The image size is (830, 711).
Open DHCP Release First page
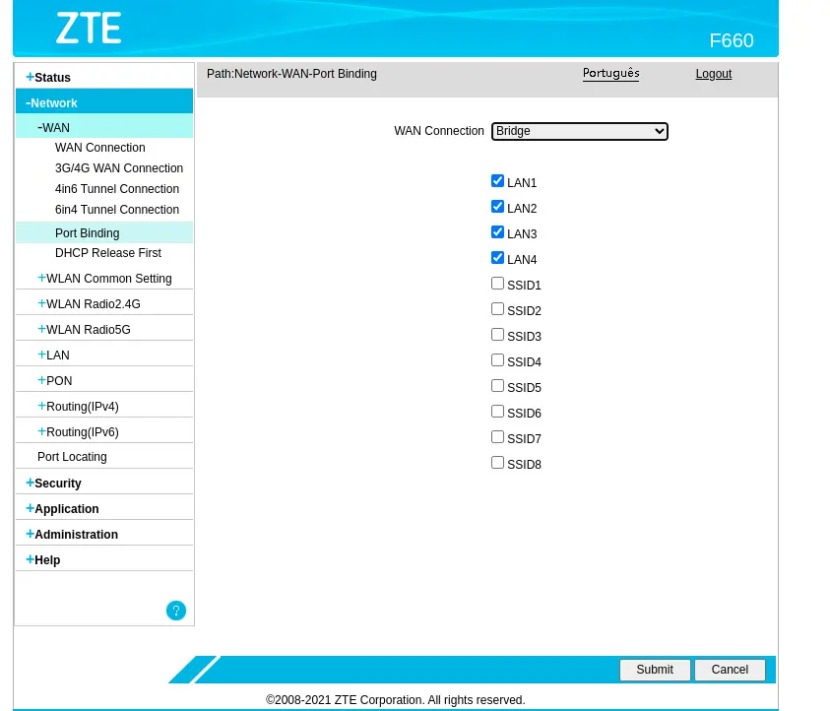pos(108,253)
